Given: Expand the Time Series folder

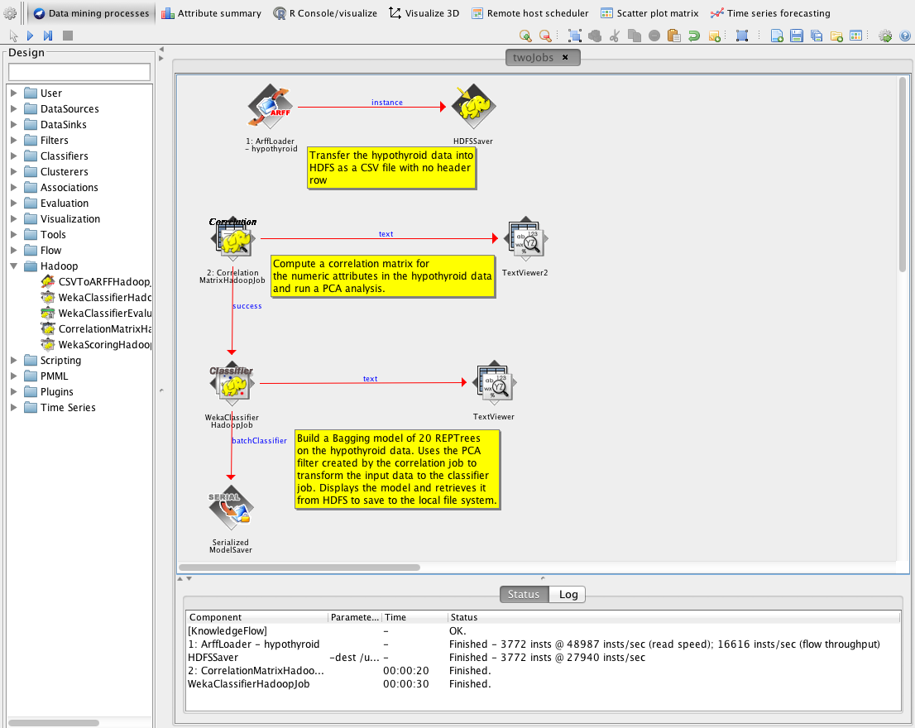Looking at the screenshot, I should [13, 407].
